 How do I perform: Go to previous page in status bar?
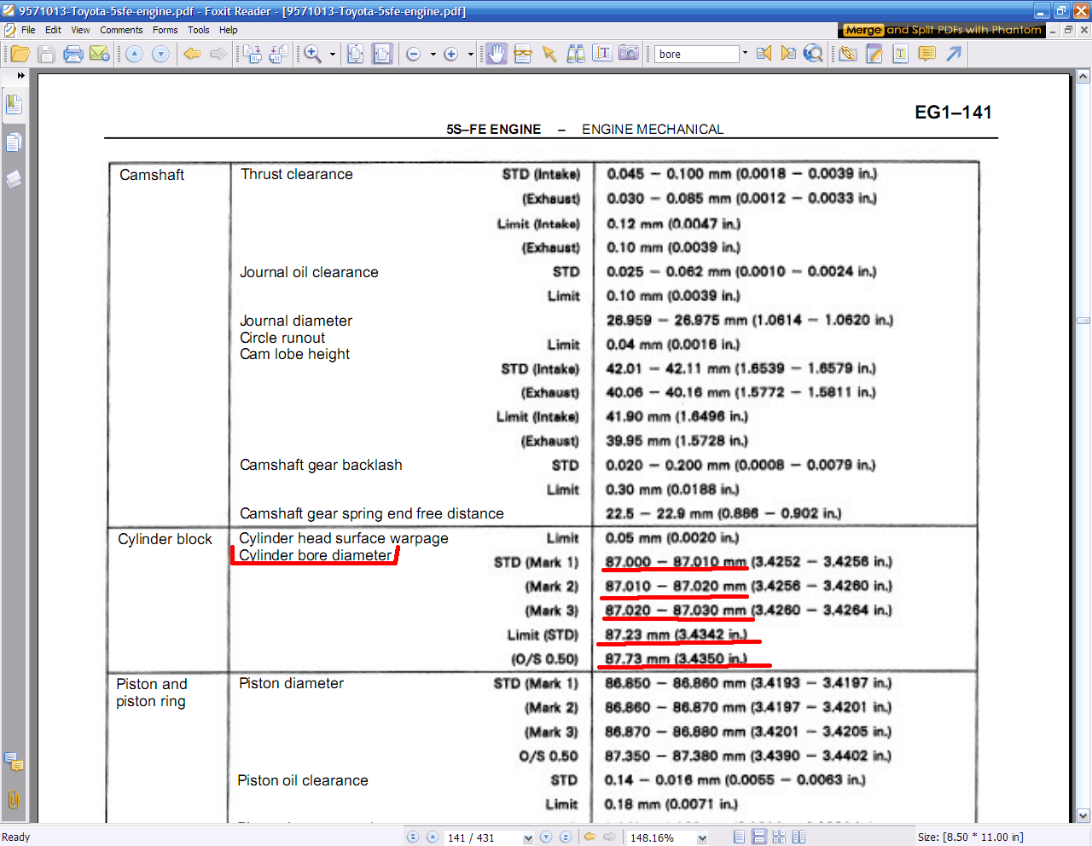tap(433, 837)
